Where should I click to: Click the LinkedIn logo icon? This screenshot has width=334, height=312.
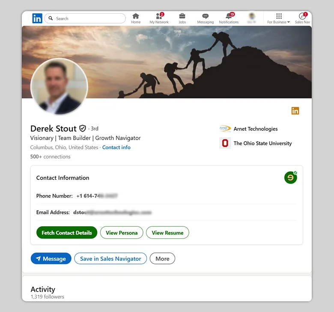[x=37, y=18]
